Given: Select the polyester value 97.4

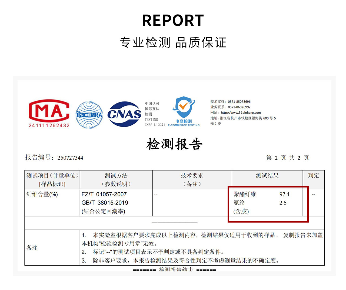Looking at the screenshot, I should pyautogui.click(x=284, y=195).
